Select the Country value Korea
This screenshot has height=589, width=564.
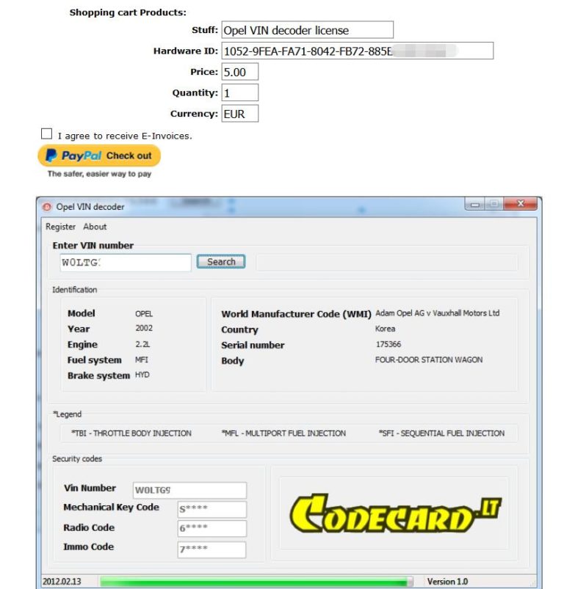click(385, 329)
